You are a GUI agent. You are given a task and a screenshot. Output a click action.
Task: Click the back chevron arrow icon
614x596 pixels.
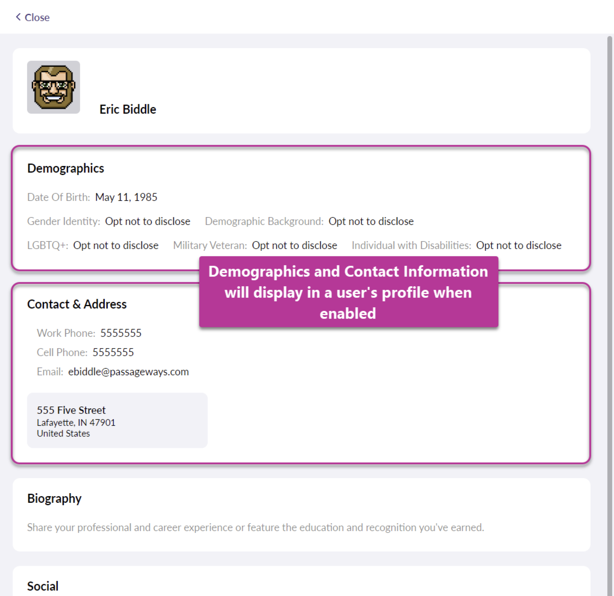pyautogui.click(x=18, y=17)
